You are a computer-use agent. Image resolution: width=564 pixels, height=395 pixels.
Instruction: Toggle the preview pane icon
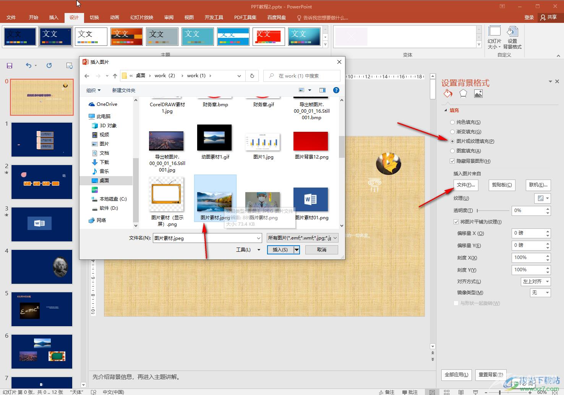pos(323,90)
